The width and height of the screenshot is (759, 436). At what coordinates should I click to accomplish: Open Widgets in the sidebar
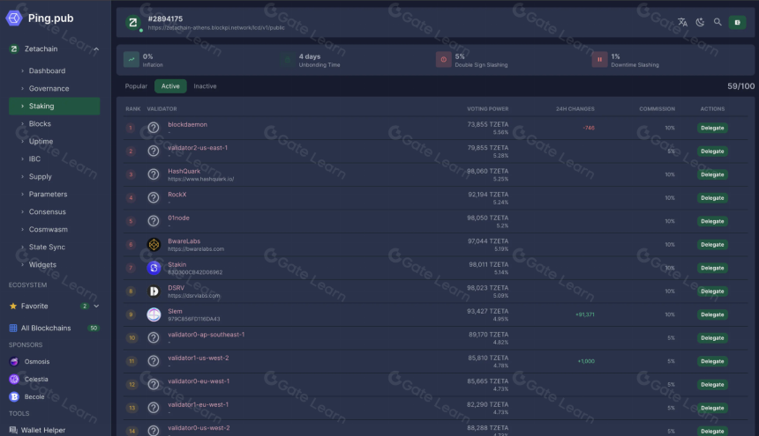(x=42, y=264)
